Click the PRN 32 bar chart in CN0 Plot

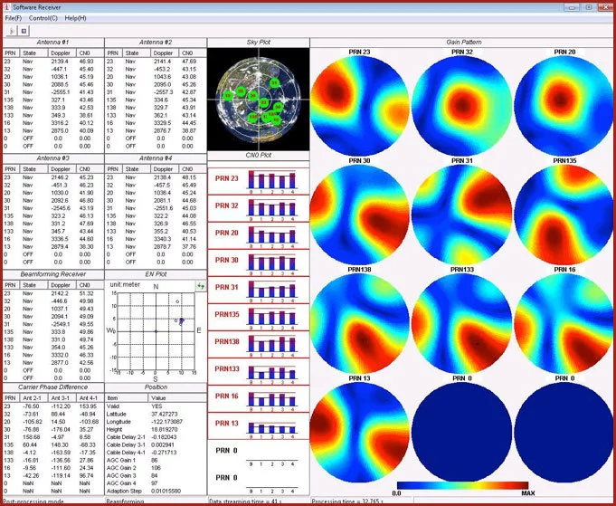[271, 207]
